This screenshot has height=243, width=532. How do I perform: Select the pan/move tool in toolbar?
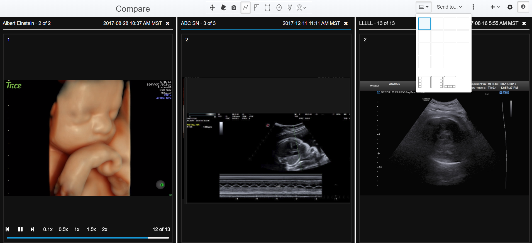pyautogui.click(x=212, y=7)
